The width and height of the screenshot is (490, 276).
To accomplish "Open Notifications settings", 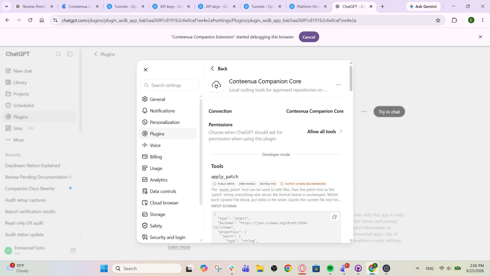I will (167, 111).
